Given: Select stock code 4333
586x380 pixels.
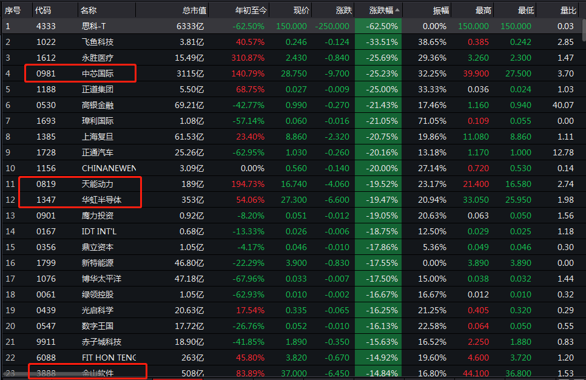Looking at the screenshot, I should [x=46, y=26].
